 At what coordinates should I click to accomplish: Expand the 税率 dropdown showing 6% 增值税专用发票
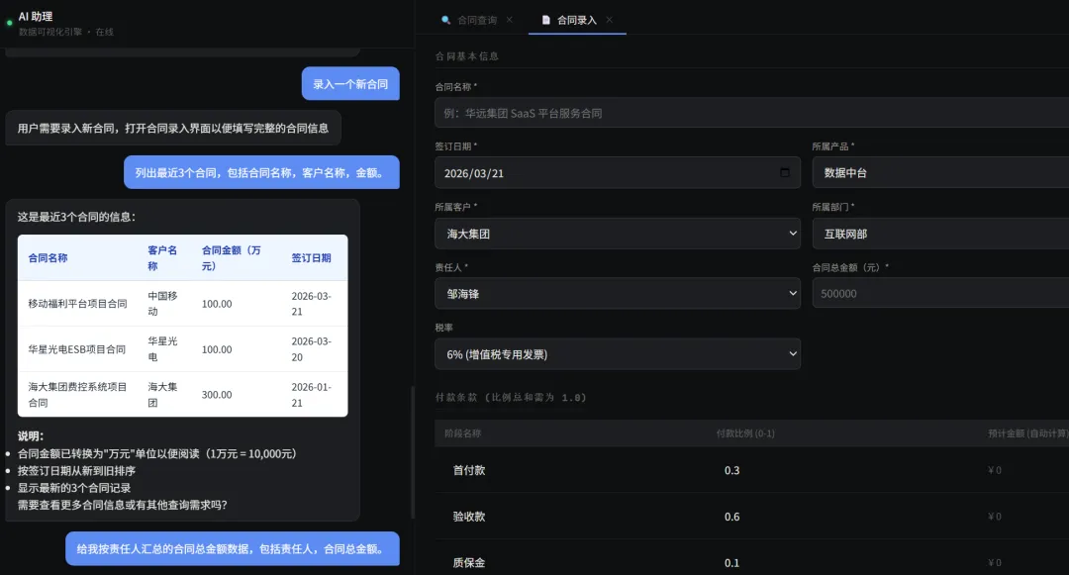[618, 353]
